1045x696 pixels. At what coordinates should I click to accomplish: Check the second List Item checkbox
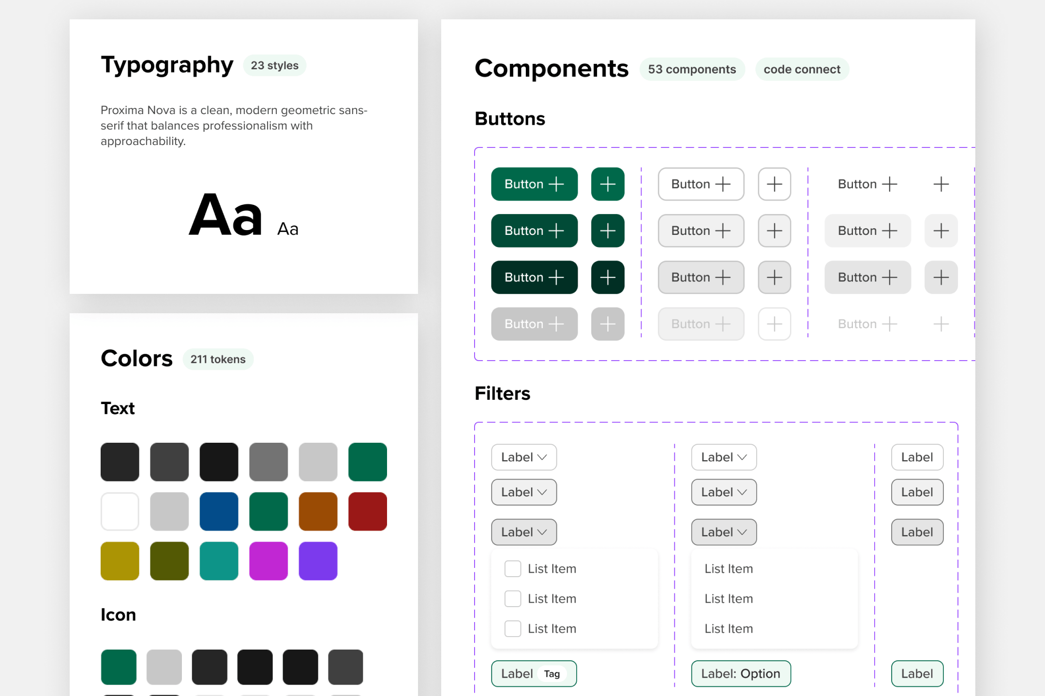(x=512, y=598)
